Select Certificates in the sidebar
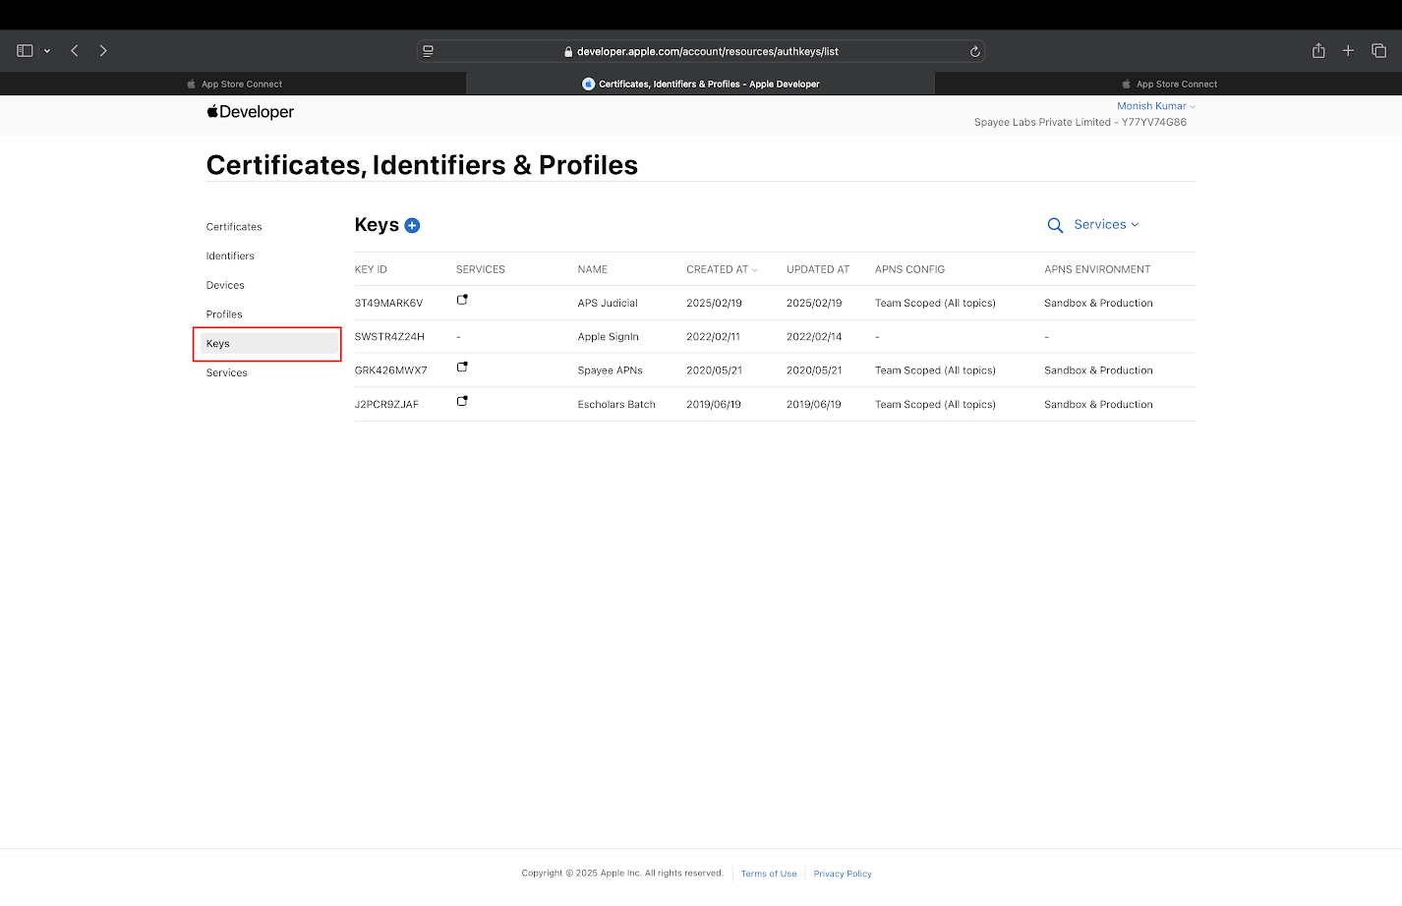The width and height of the screenshot is (1402, 906). coord(234,227)
